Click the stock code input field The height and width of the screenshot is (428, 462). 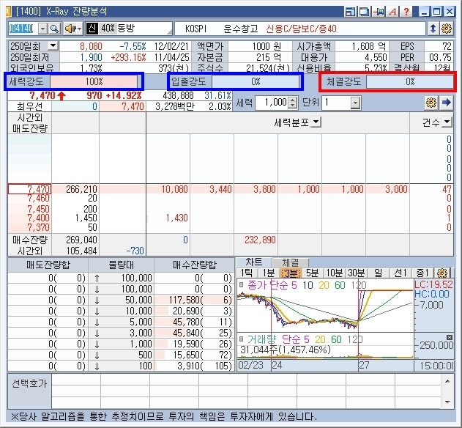tap(23, 29)
